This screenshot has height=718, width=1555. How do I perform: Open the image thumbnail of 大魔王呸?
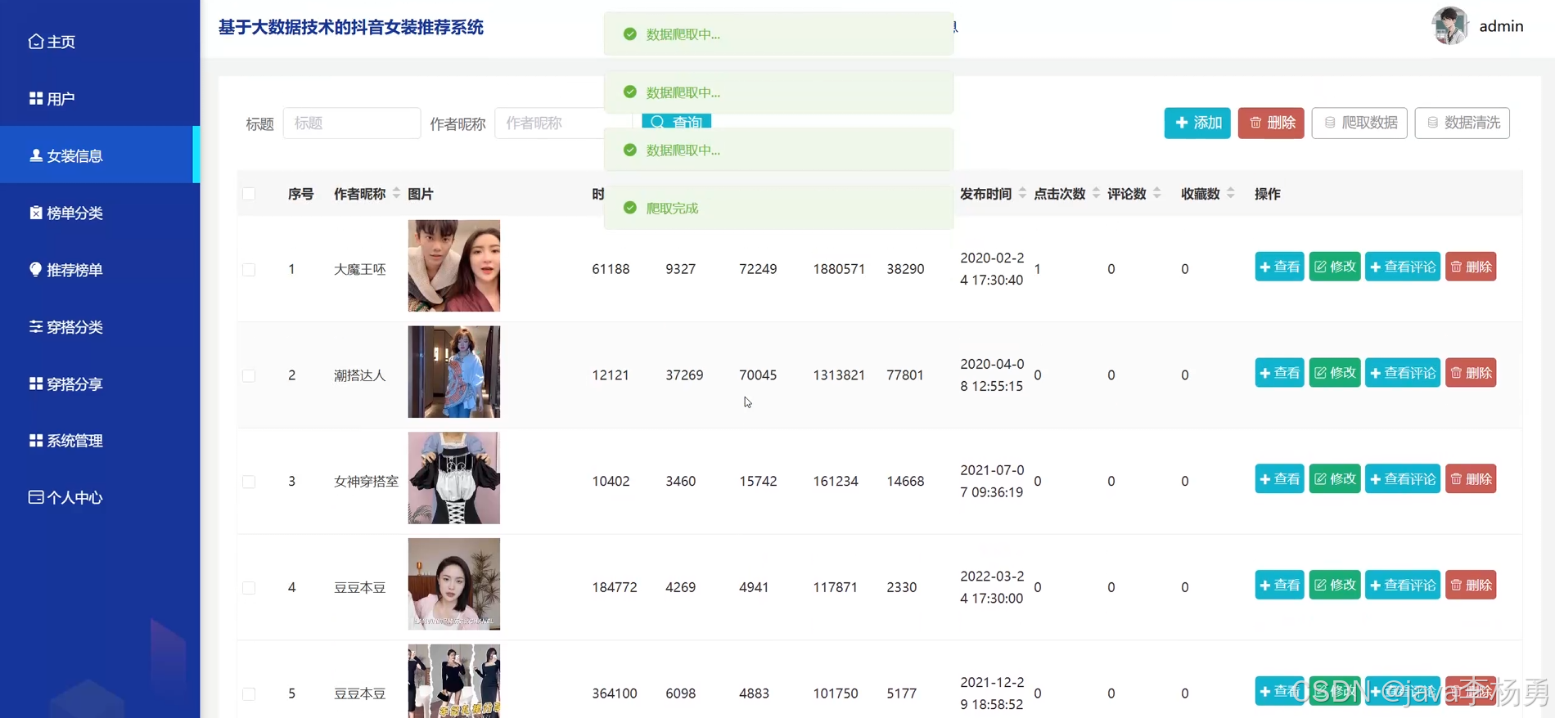[454, 266]
